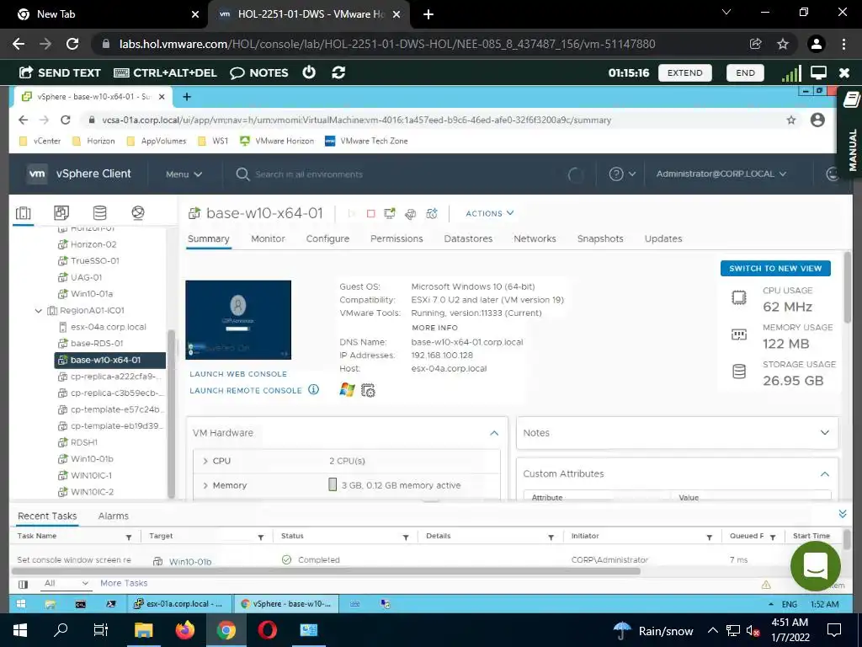Click the SEND TEXT button

60,72
